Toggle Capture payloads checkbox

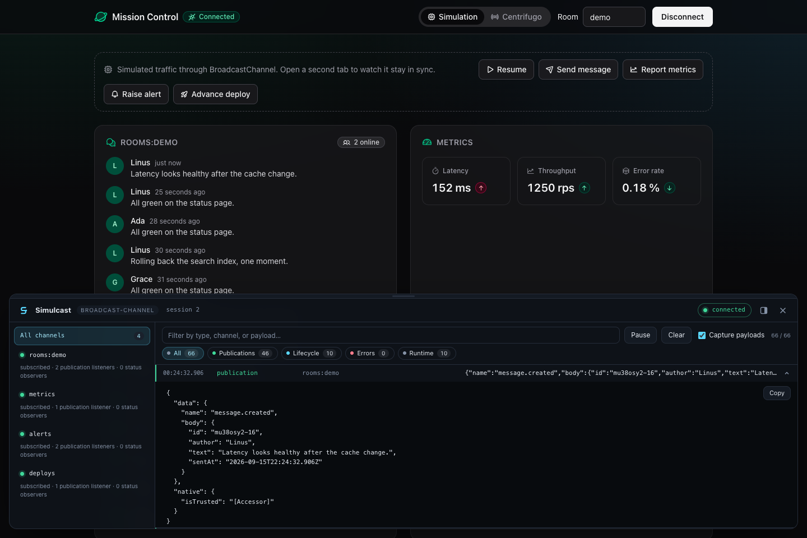point(702,335)
